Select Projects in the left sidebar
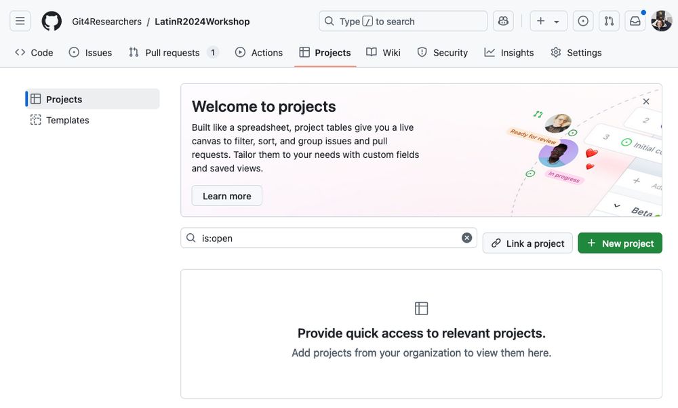The width and height of the screenshot is (678, 408). point(64,98)
